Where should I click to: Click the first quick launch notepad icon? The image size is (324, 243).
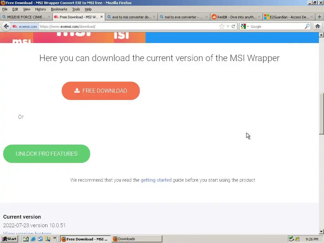26,239
